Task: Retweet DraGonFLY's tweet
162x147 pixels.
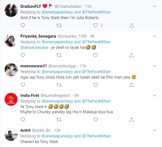Action: [x=59, y=25]
